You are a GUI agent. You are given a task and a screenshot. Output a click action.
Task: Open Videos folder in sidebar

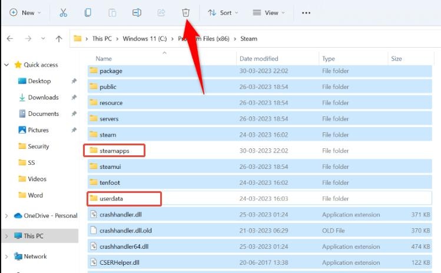coord(37,179)
